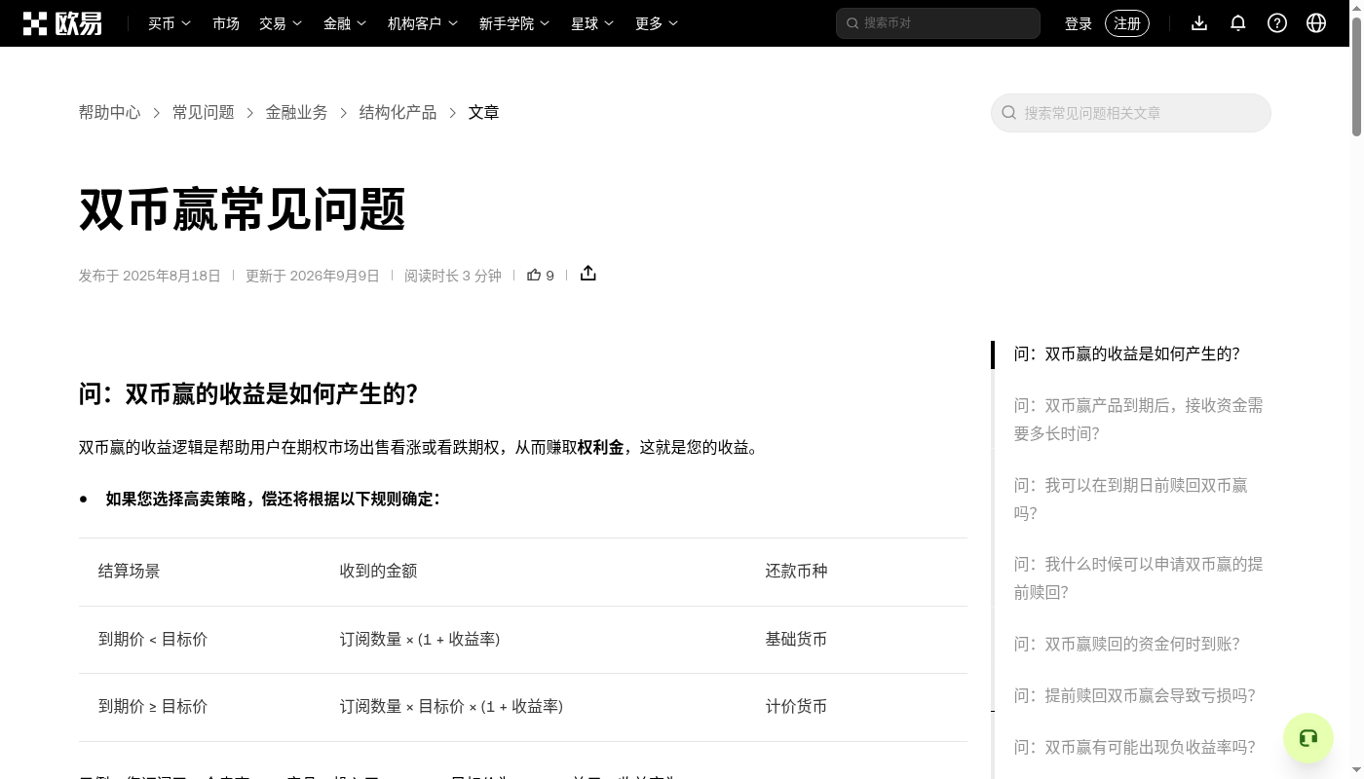Click table cell 订阅数量 × (1 + 收益率)
Viewport: 1364px width, 779px height.
pyautogui.click(x=420, y=640)
